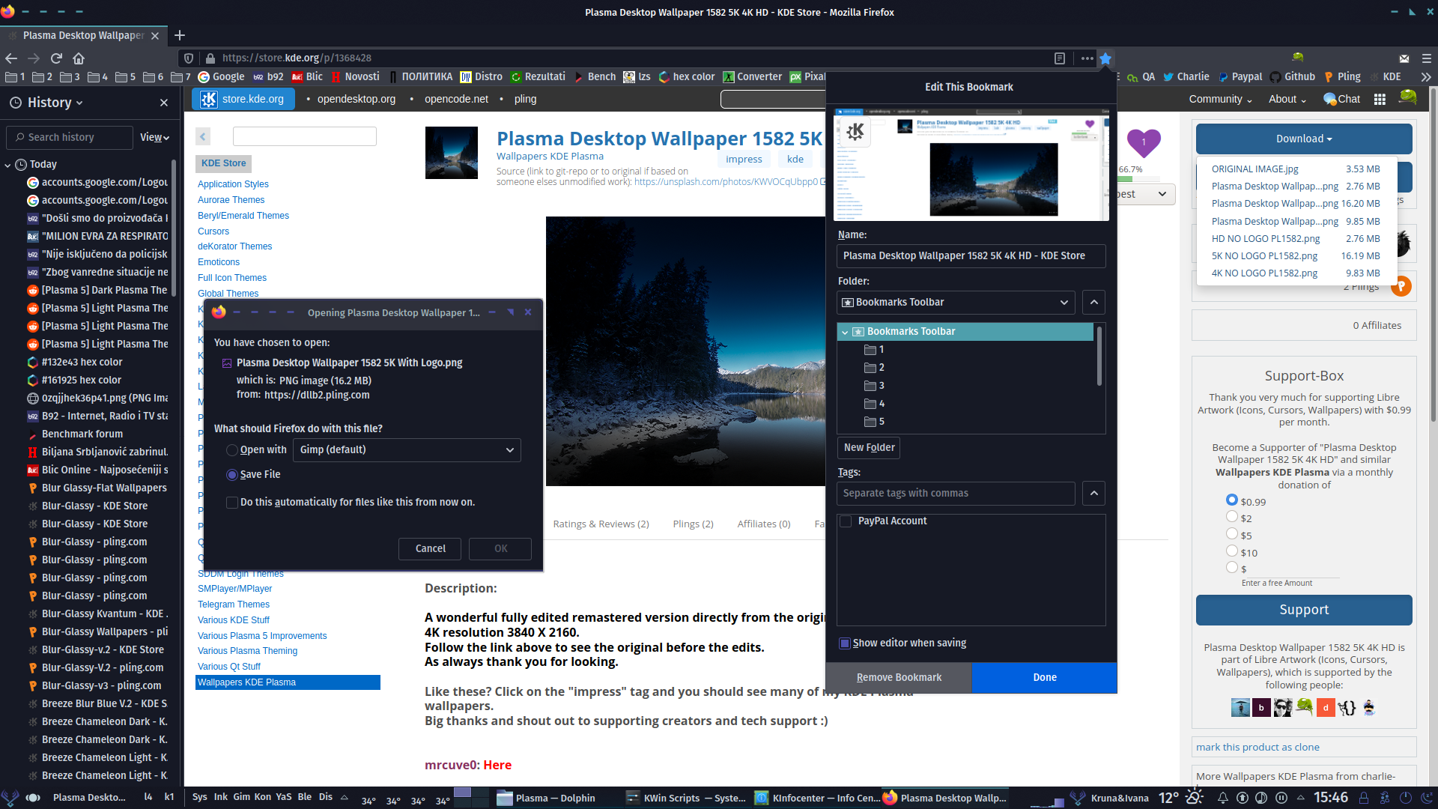Open Firefox hamburger menu
The image size is (1438, 809).
(x=1427, y=58)
